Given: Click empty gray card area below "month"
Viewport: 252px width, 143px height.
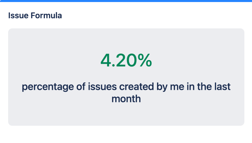Looking at the screenshot, I should [x=126, y=116].
